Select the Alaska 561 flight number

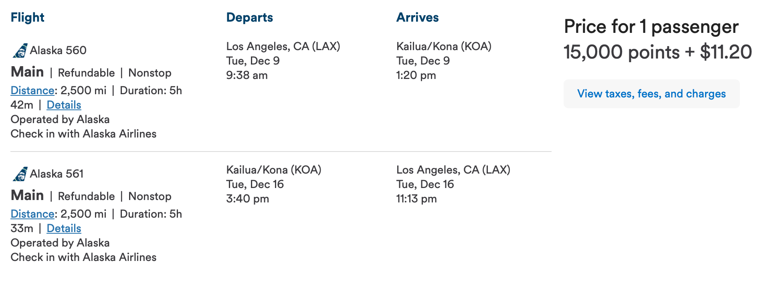point(57,174)
